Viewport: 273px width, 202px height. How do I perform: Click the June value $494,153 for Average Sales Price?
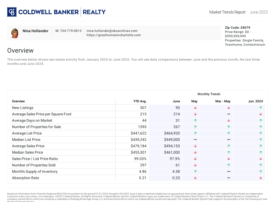pyautogui.click(x=172, y=146)
